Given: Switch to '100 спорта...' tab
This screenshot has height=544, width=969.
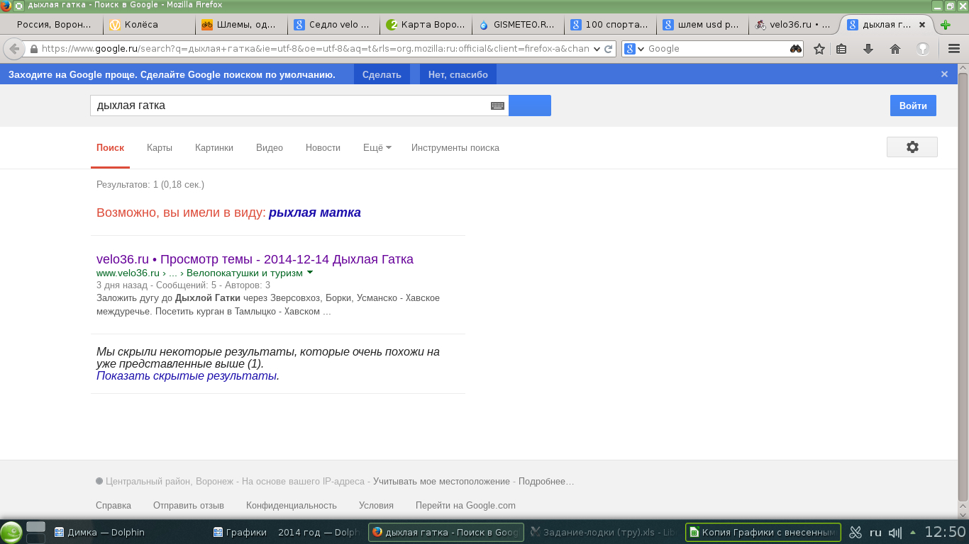Looking at the screenshot, I should [x=610, y=24].
